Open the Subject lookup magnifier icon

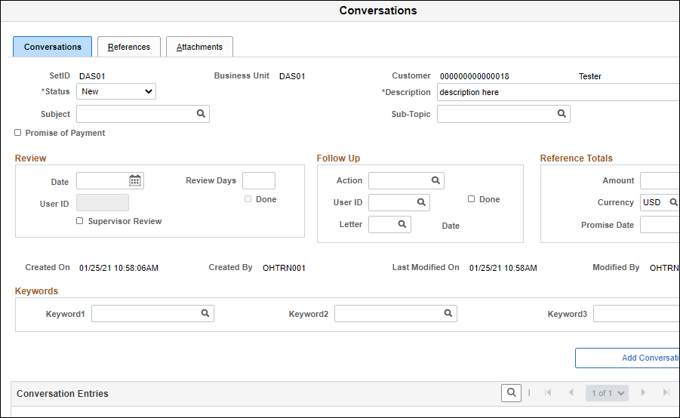(201, 114)
